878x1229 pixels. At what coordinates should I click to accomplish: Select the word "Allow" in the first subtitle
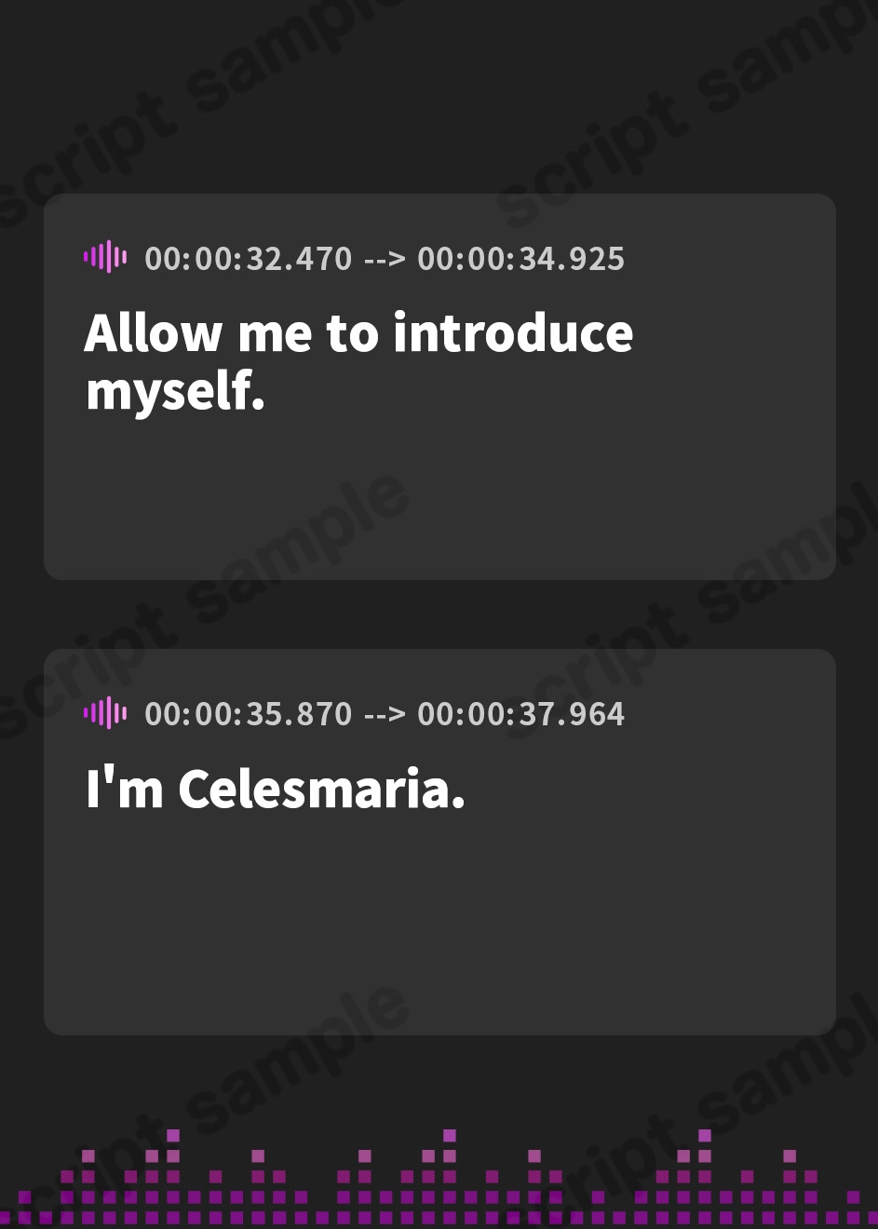pos(154,333)
